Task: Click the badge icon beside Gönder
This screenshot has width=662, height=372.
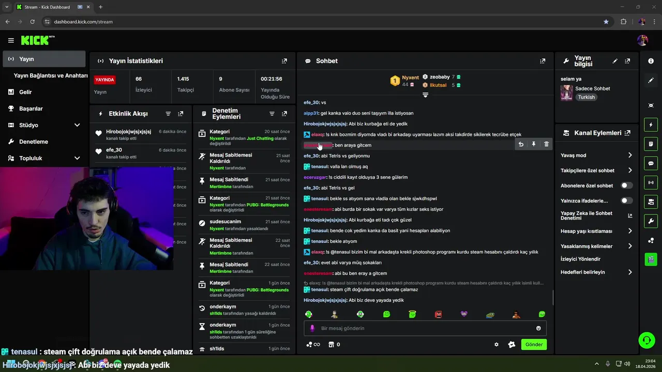Action: [x=511, y=345]
